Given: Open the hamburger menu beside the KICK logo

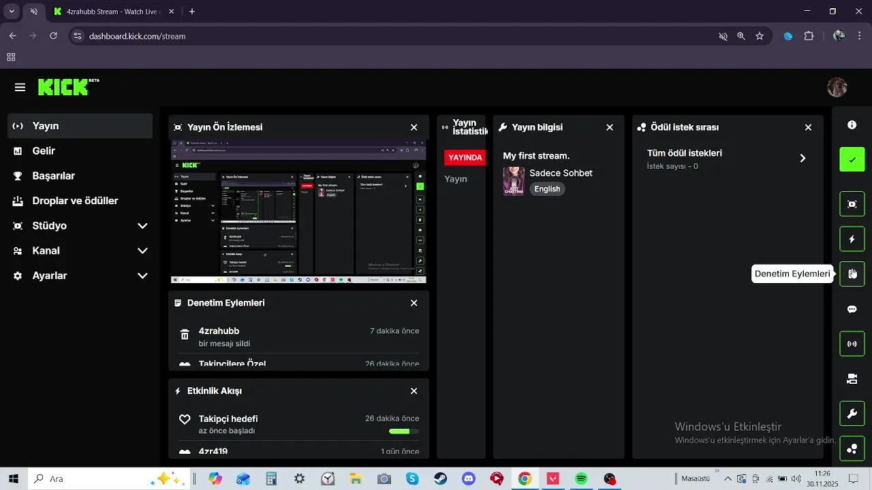Looking at the screenshot, I should [x=20, y=87].
